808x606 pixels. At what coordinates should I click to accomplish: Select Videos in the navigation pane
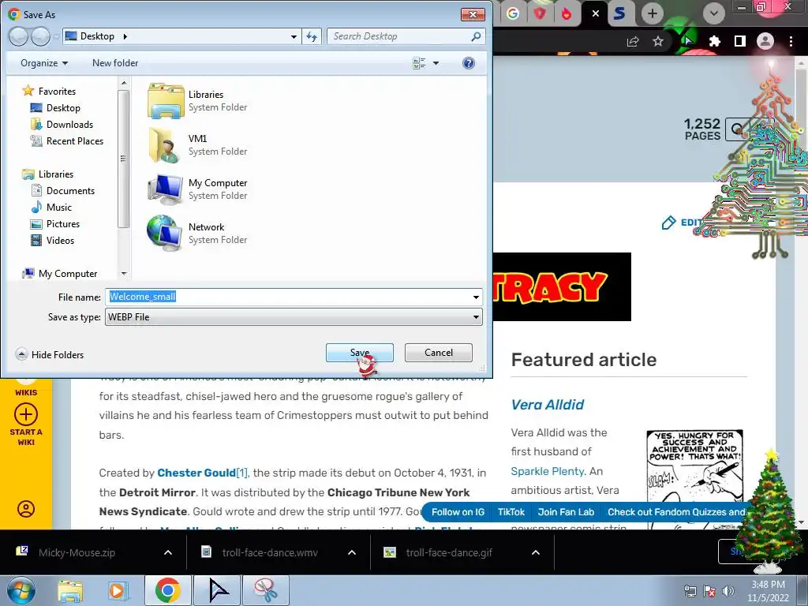pos(53,240)
